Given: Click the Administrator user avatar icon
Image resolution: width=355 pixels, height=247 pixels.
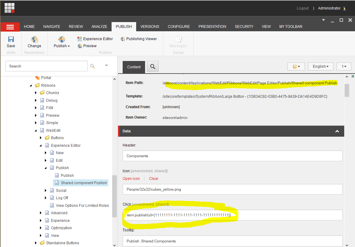Looking at the screenshot, I should (344, 8).
